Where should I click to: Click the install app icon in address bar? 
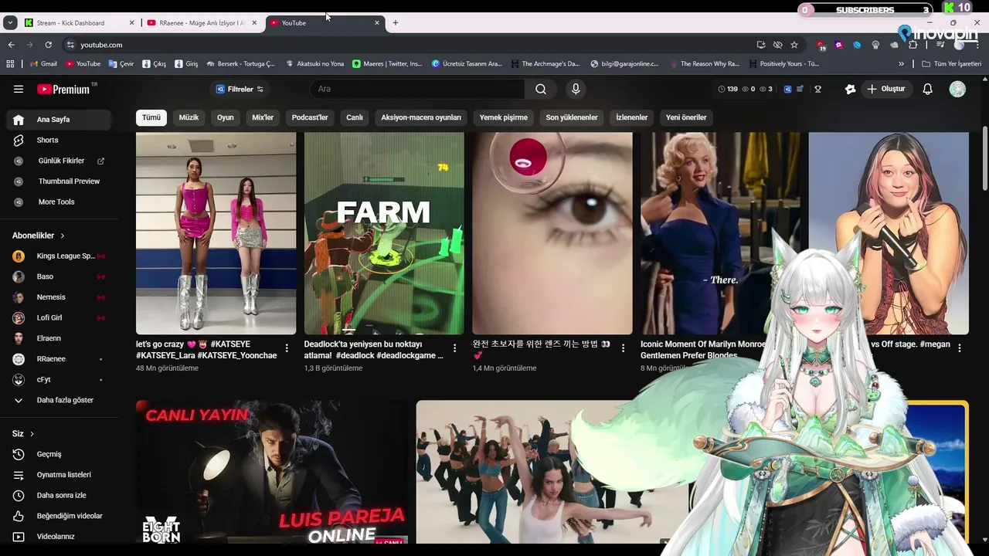coord(761,45)
